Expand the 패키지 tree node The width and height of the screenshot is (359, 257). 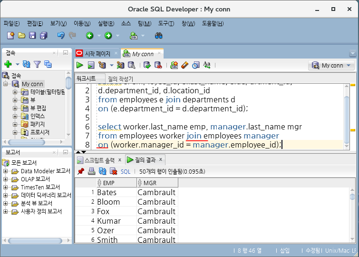(15, 125)
